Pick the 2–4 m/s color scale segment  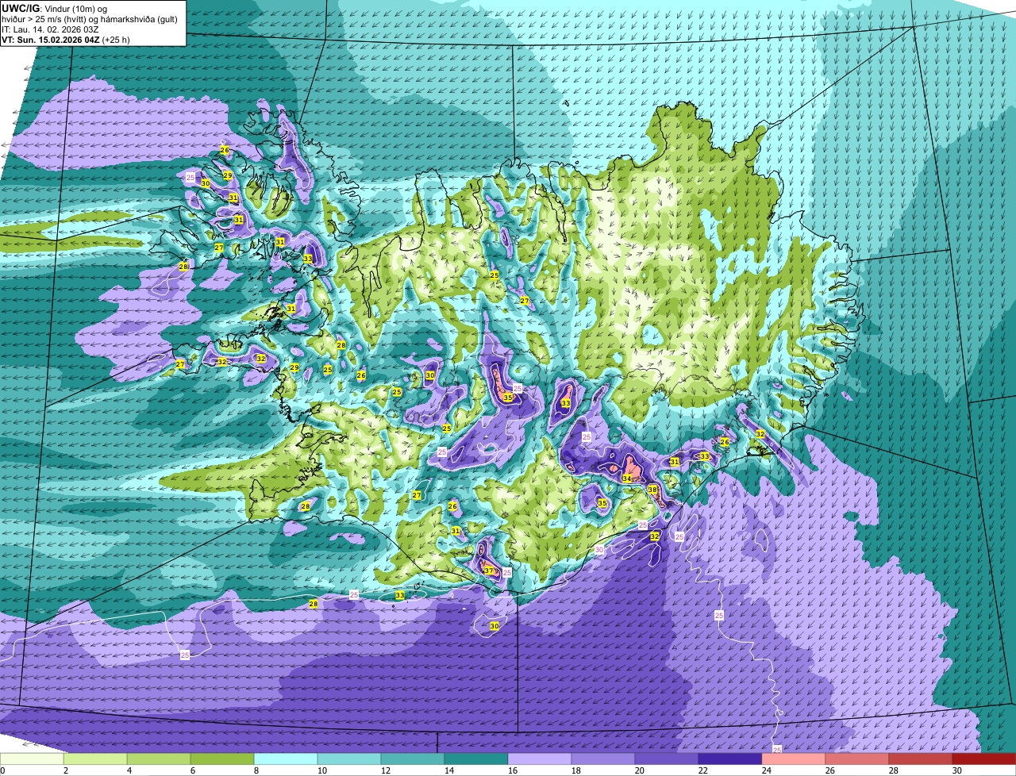point(95,759)
